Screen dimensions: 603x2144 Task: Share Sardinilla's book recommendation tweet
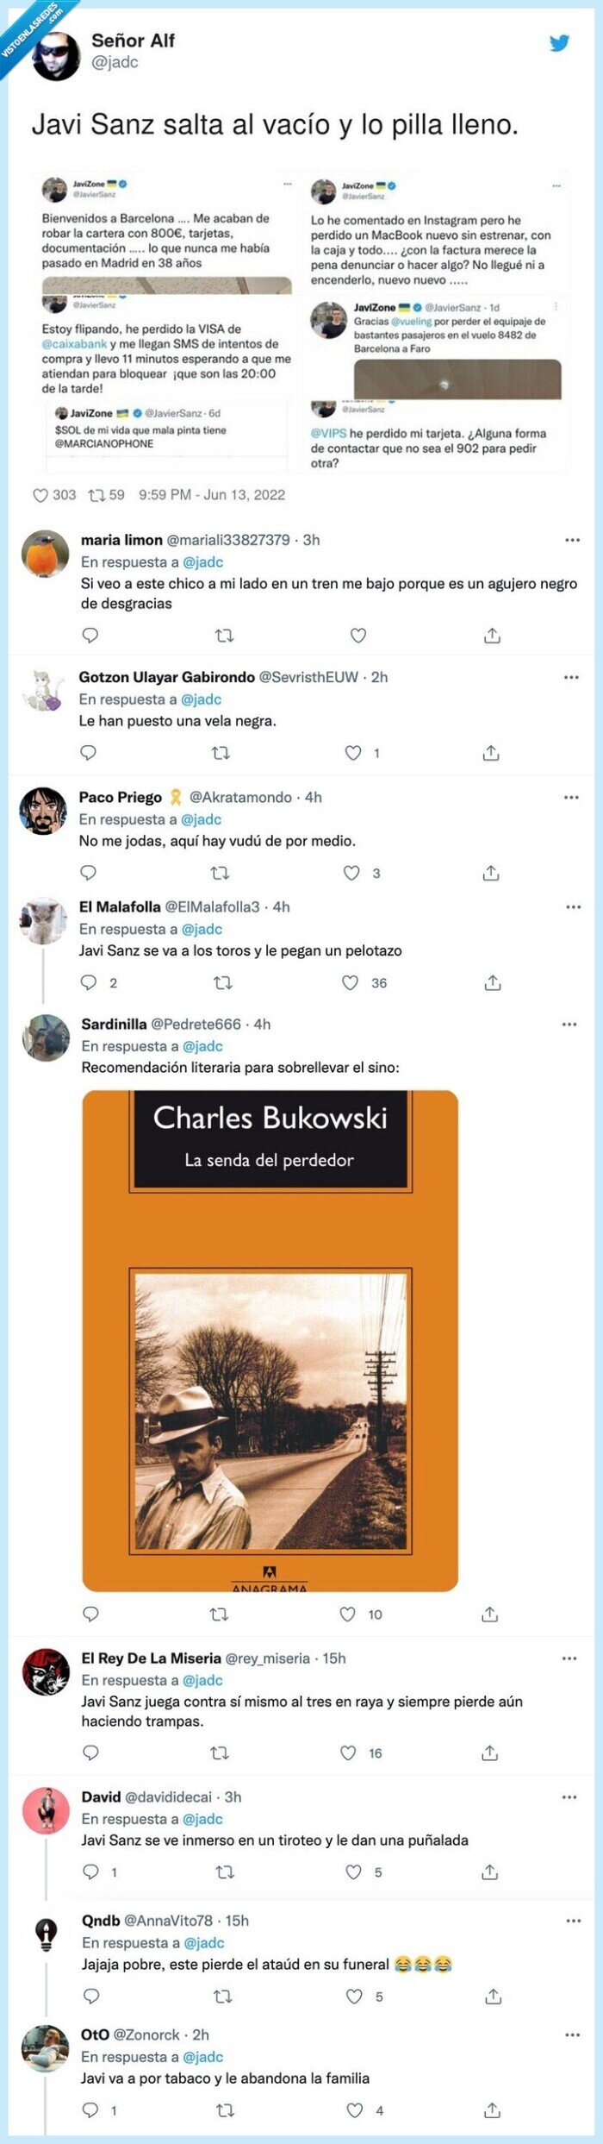490,1614
